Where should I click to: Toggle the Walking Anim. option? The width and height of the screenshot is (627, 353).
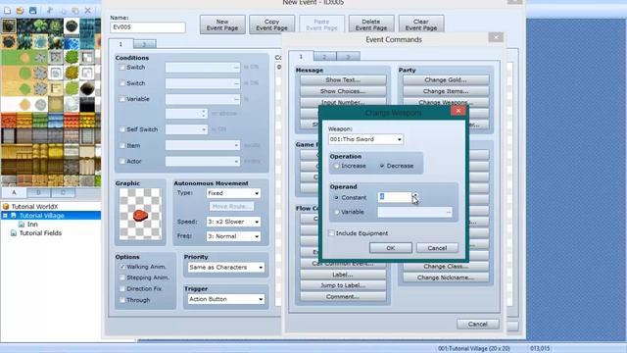point(122,267)
